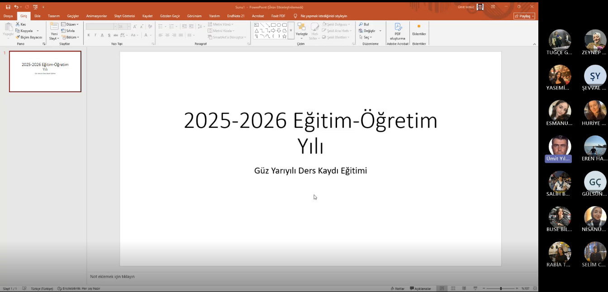Open the Paylaş share dropdown
This screenshot has height=292, width=608.
click(524, 16)
